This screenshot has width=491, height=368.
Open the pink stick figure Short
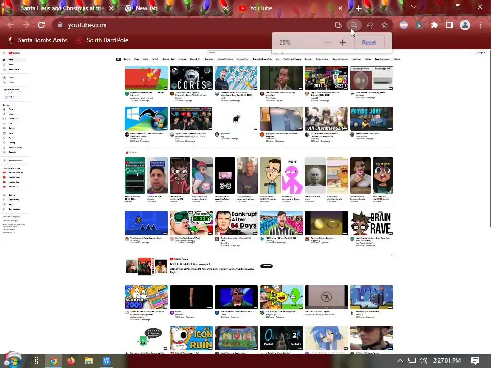292,175
